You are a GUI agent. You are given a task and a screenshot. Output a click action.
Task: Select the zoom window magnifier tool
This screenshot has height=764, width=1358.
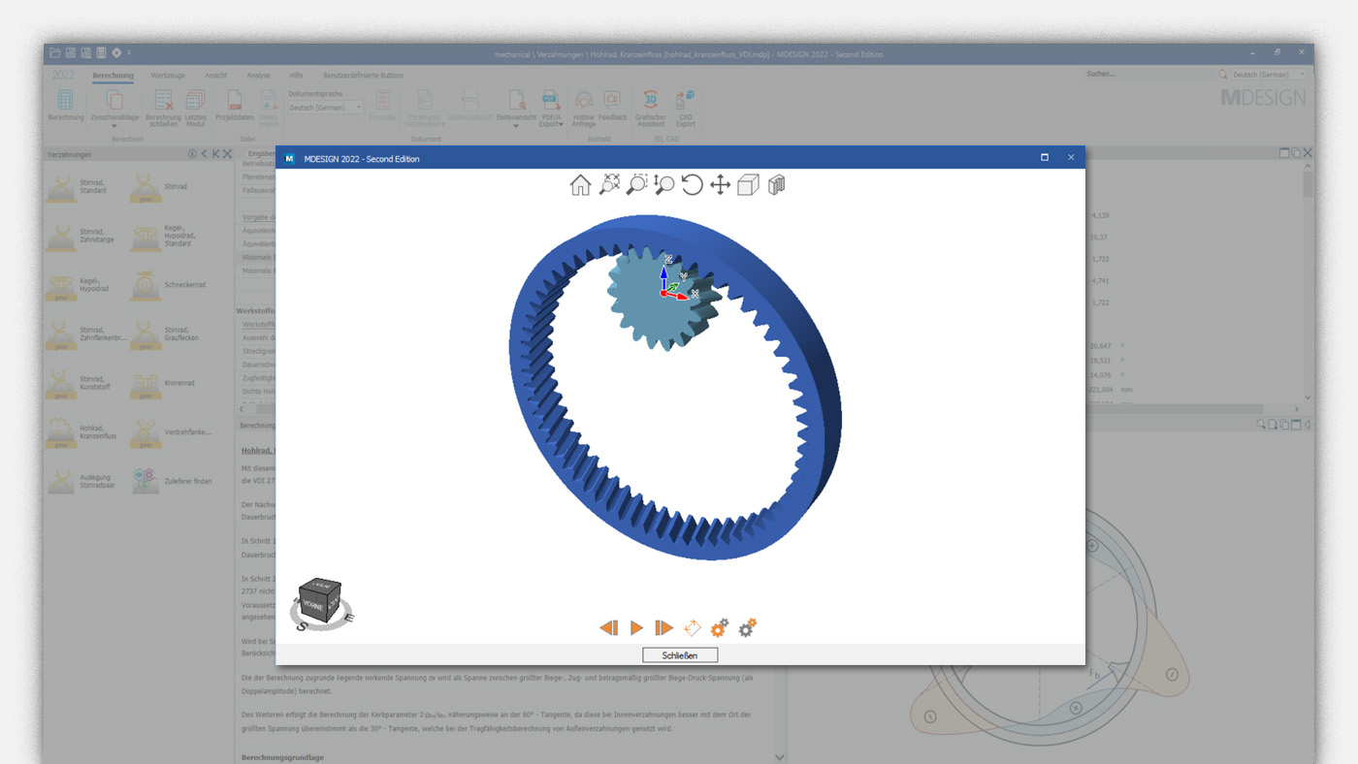(636, 184)
